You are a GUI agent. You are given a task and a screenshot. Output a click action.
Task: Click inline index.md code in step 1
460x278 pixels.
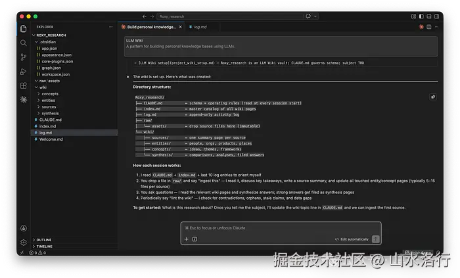coord(187,175)
